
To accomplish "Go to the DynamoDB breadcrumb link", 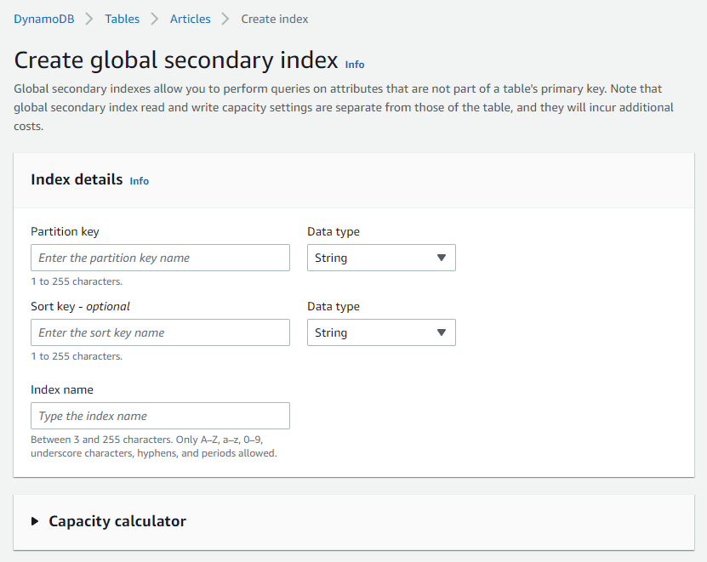I will (44, 19).
